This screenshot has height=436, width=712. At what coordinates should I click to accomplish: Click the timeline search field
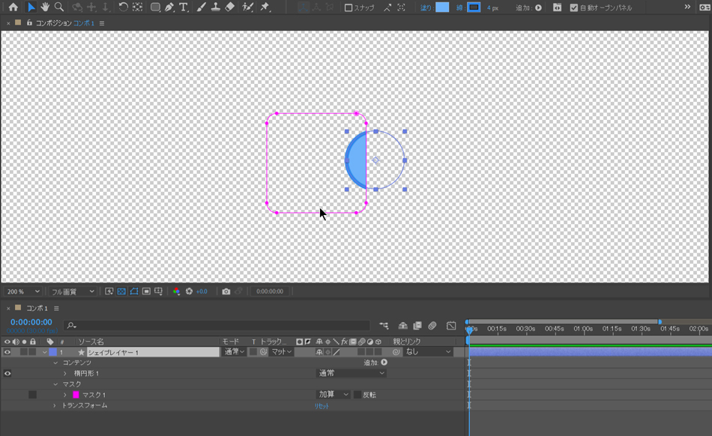pyautogui.click(x=217, y=326)
